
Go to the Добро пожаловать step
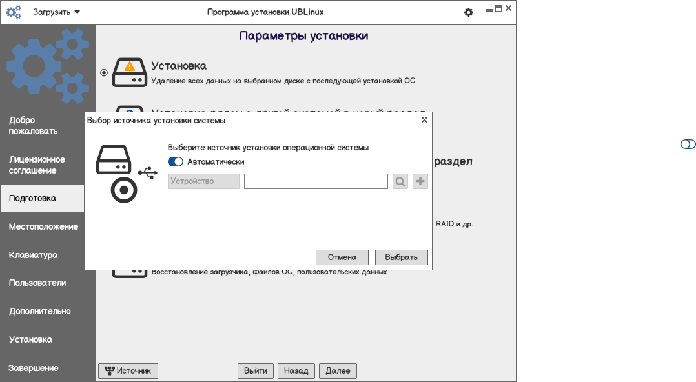pos(34,126)
